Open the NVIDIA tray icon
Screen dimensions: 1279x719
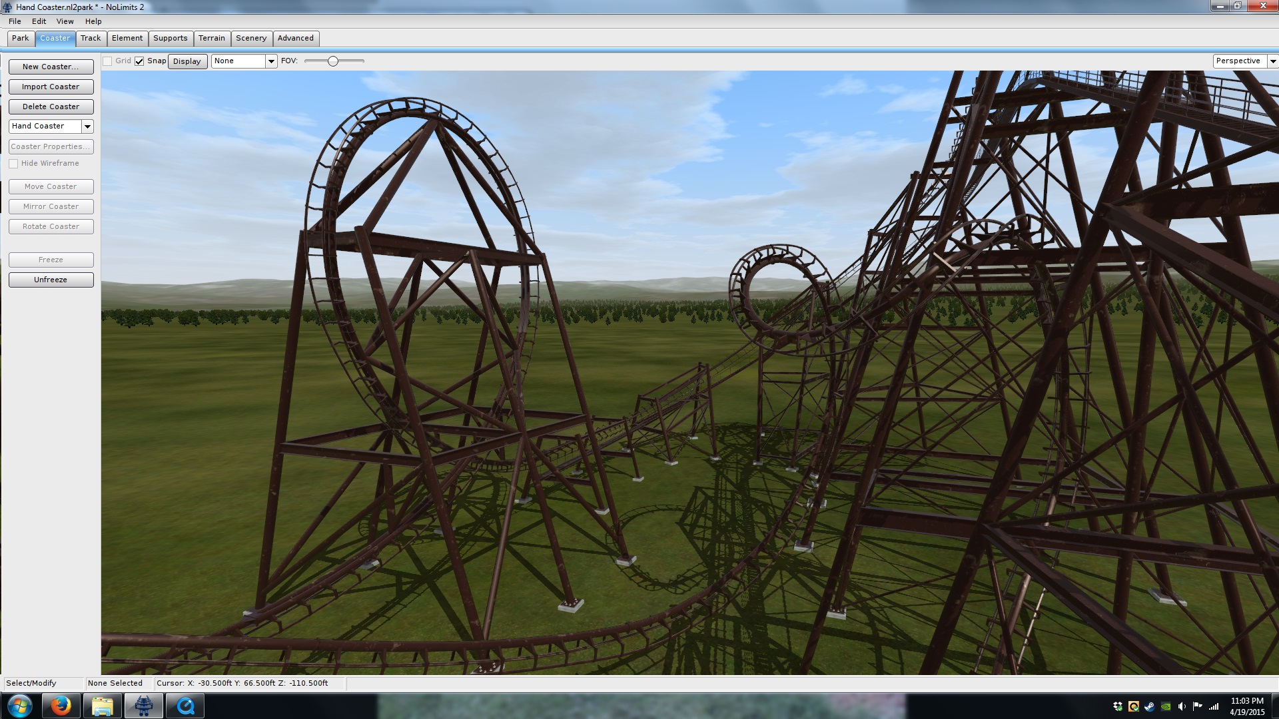coord(1166,706)
